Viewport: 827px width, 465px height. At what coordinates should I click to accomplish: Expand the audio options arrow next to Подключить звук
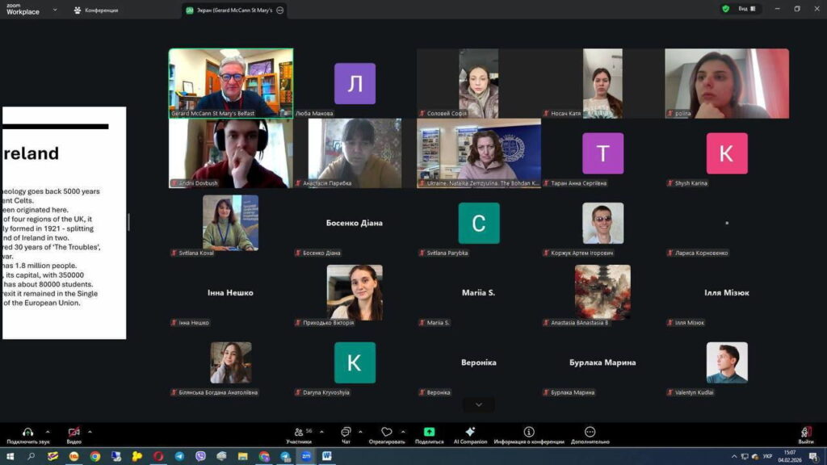(x=48, y=431)
